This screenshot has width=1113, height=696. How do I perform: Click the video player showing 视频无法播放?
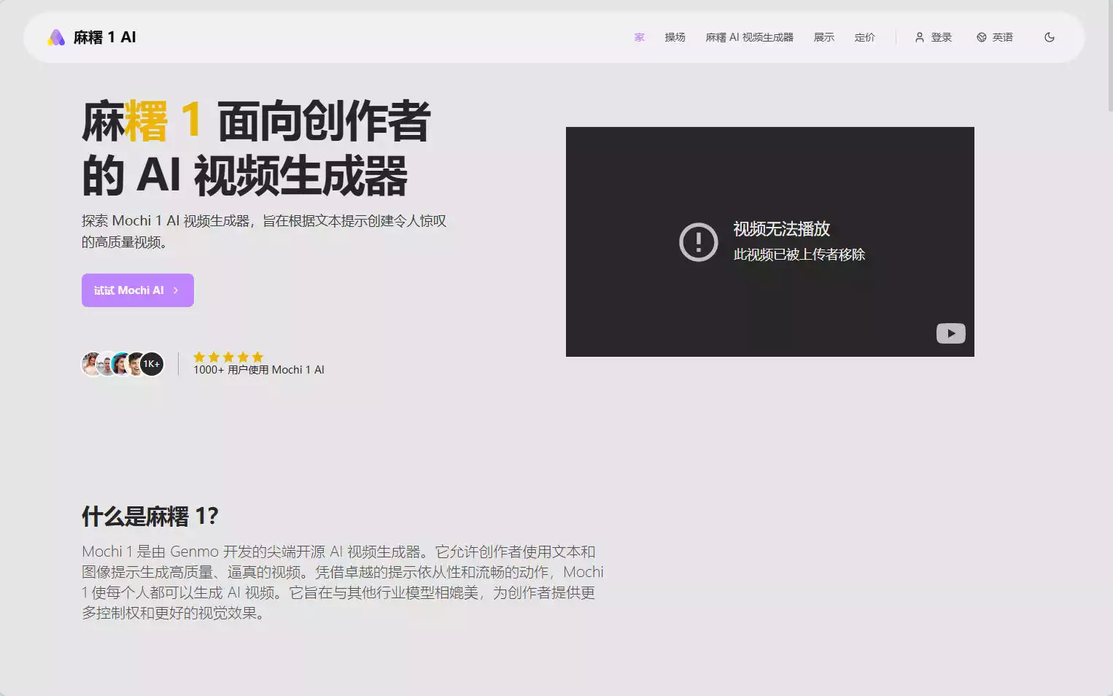coord(769,241)
